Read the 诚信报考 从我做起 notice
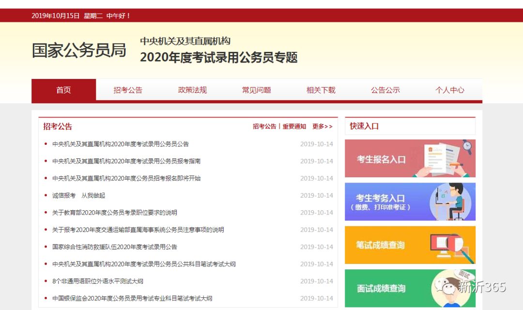Viewport: 523px width, 310px height. [78, 196]
